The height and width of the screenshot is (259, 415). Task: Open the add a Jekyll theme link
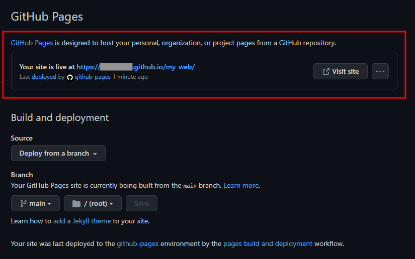82,221
